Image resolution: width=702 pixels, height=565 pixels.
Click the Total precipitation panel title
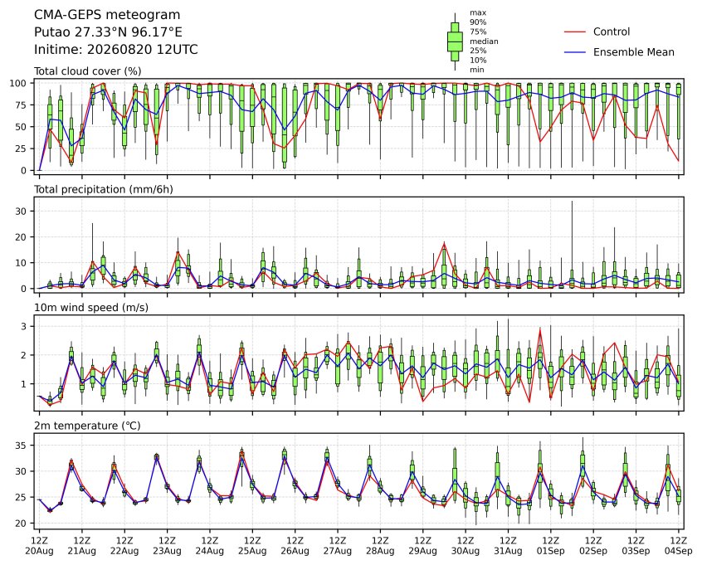[104, 189]
